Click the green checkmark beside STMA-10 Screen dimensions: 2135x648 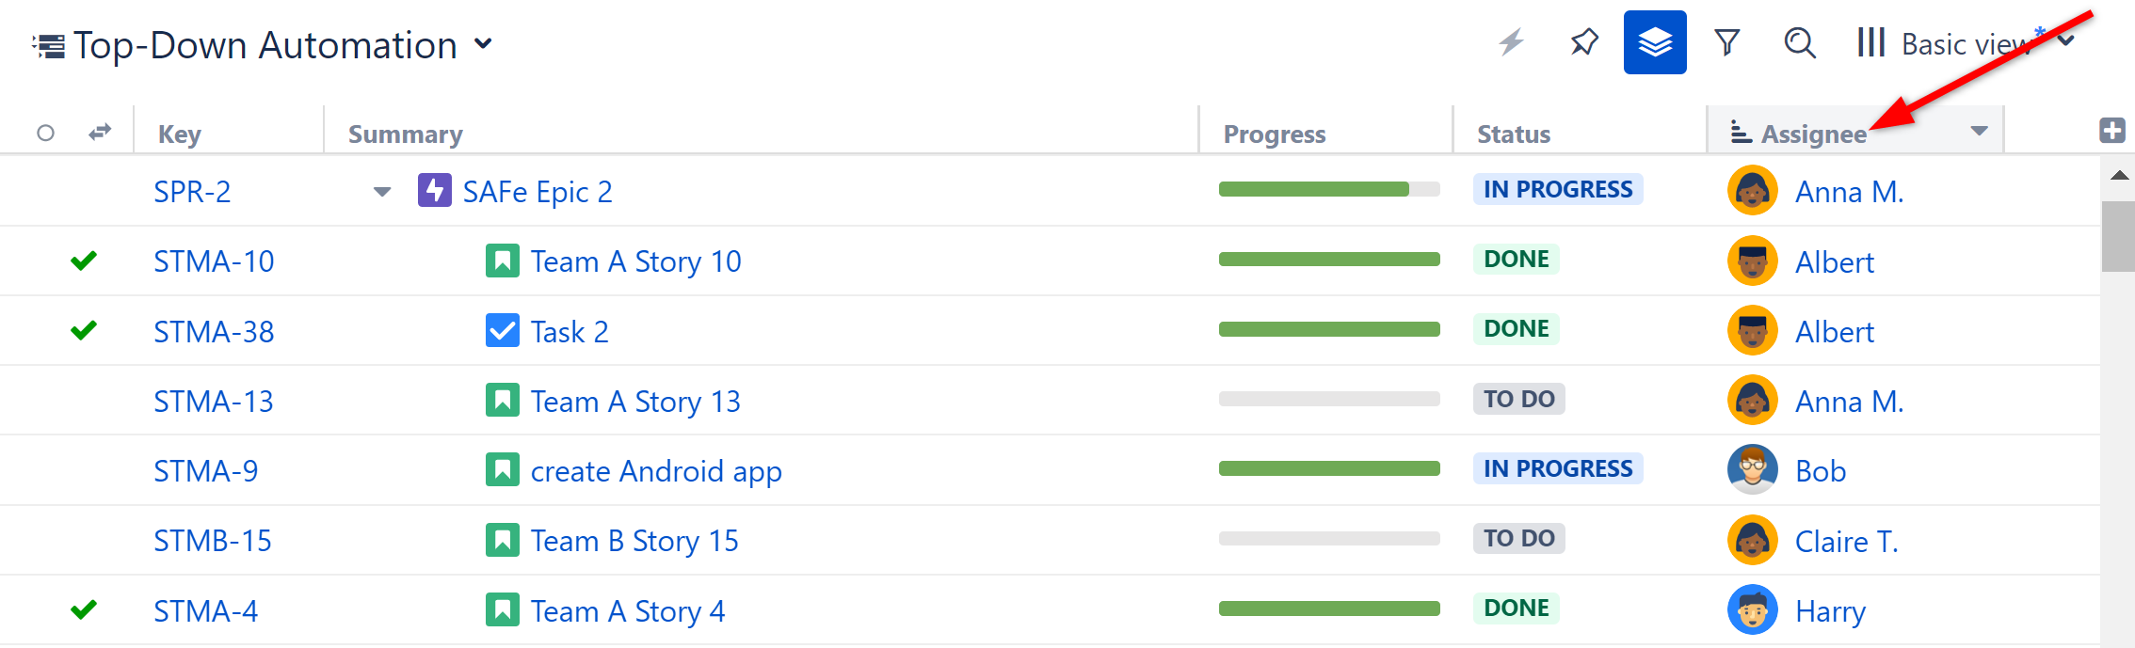tap(83, 261)
